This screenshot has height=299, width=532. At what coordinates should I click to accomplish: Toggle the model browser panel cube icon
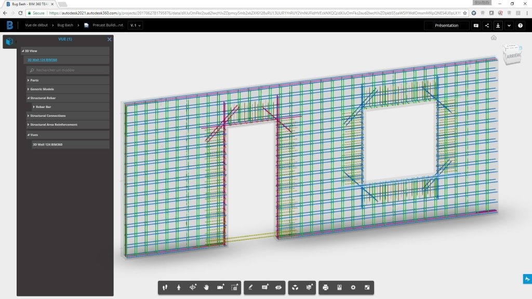tap(9, 41)
